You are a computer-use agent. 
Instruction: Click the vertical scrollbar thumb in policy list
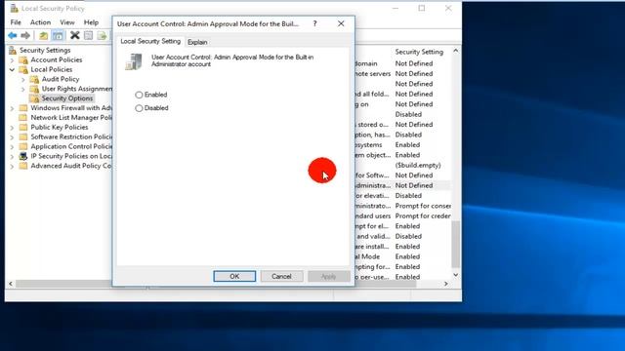click(456, 245)
